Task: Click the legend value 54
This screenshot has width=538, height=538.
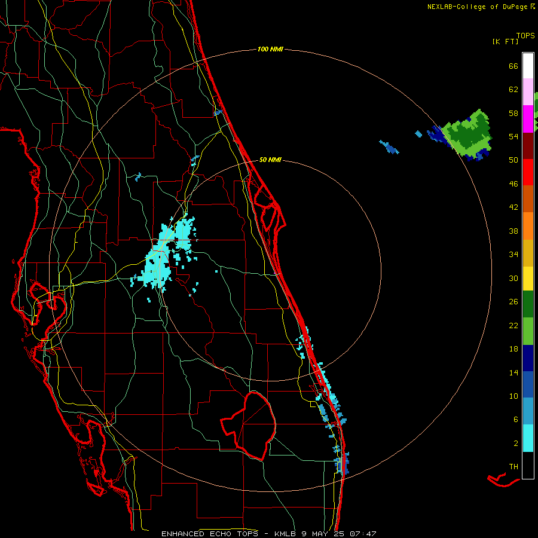Action: pos(513,136)
